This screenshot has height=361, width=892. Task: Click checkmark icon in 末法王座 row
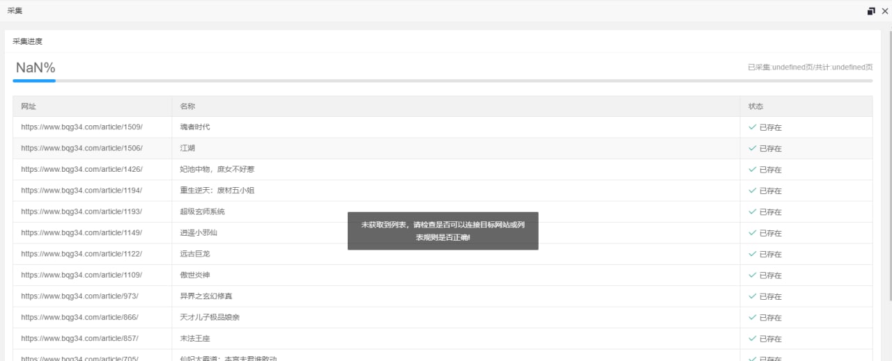click(752, 338)
